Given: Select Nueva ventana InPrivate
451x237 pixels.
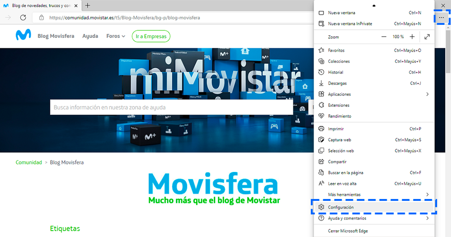Looking at the screenshot, I should point(350,24).
